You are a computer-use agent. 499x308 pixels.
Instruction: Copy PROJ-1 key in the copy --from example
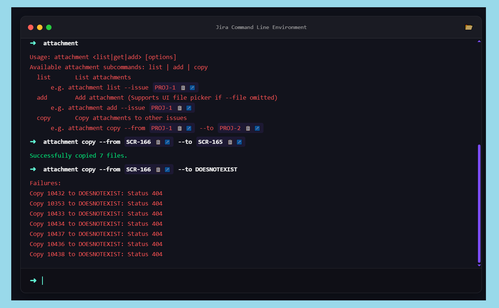tap(180, 128)
